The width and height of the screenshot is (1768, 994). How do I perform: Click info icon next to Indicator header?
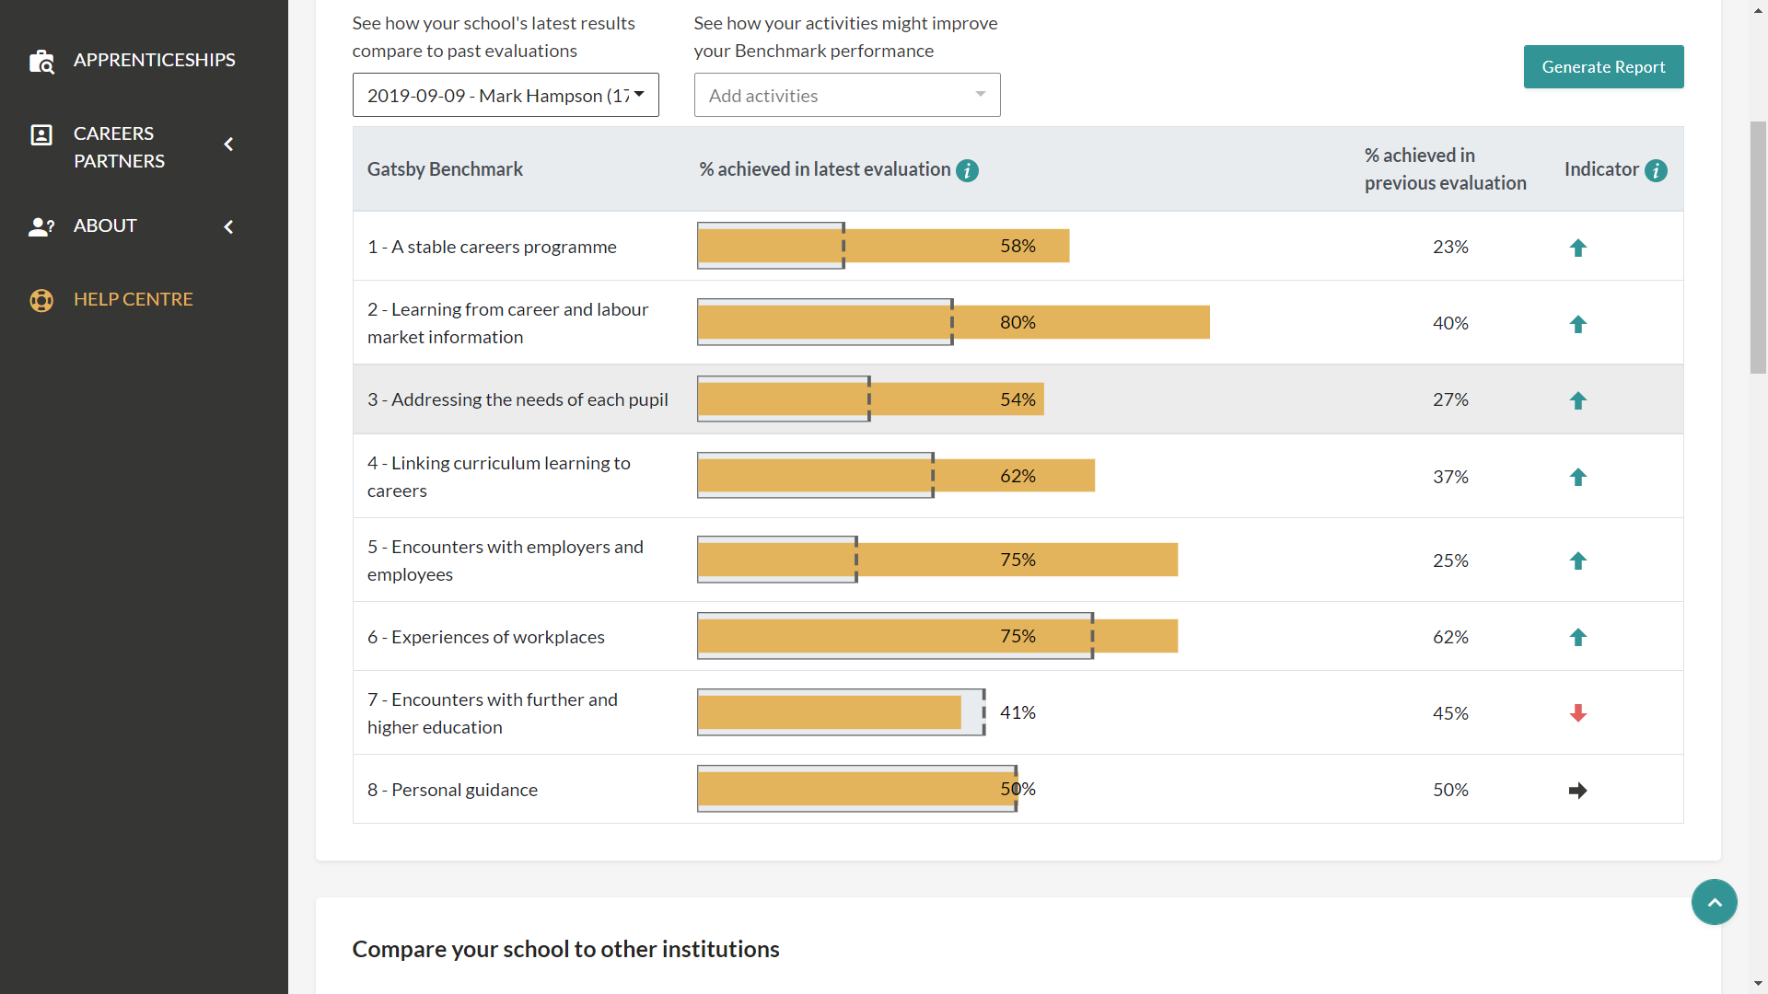coord(1656,170)
